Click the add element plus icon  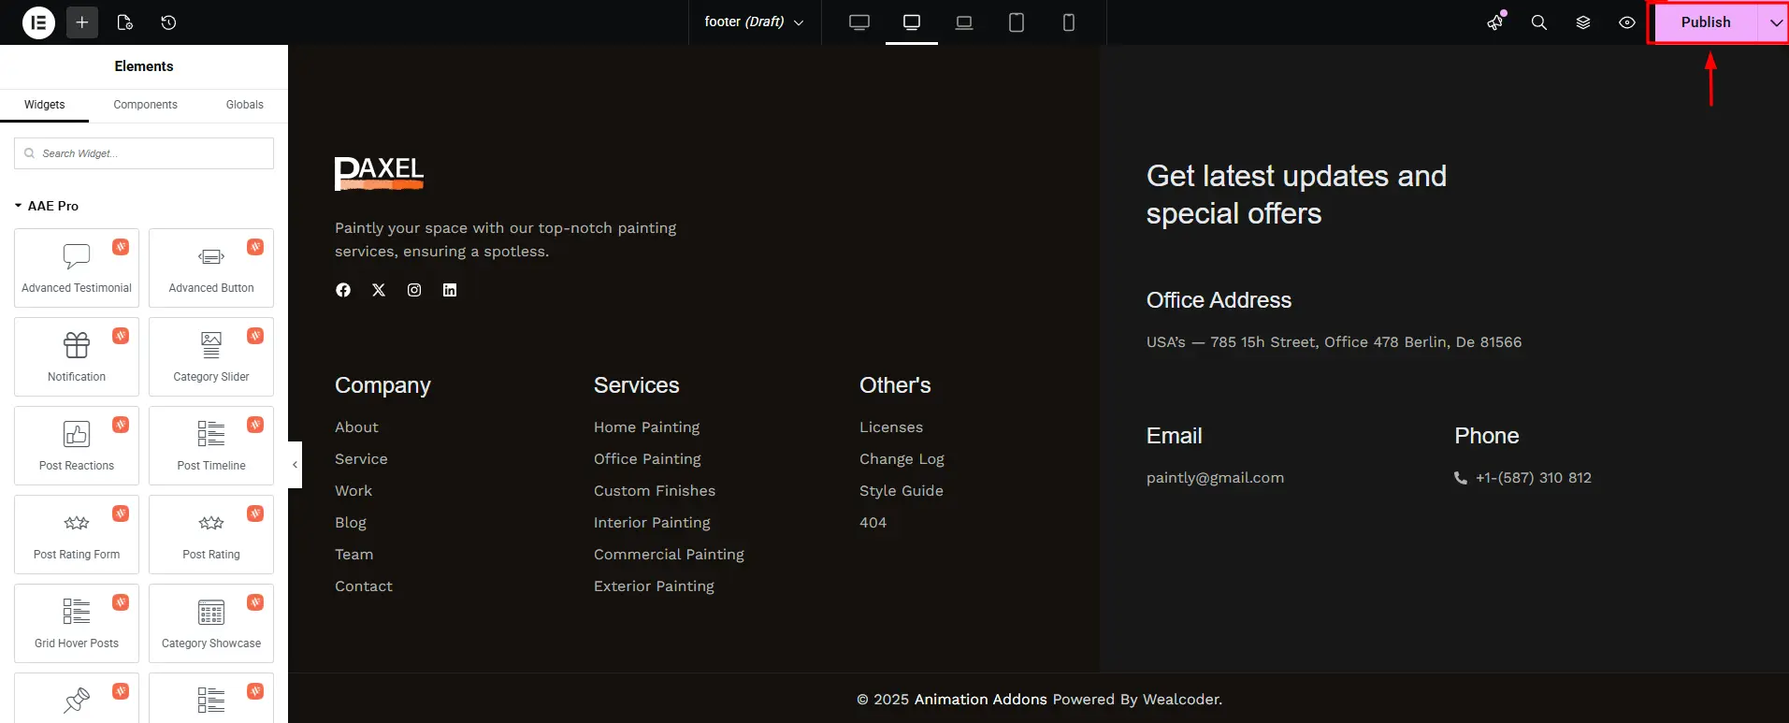[82, 22]
